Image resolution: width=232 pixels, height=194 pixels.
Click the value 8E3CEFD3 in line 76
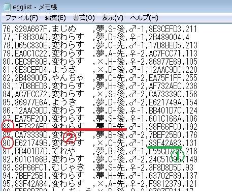click(165, 29)
